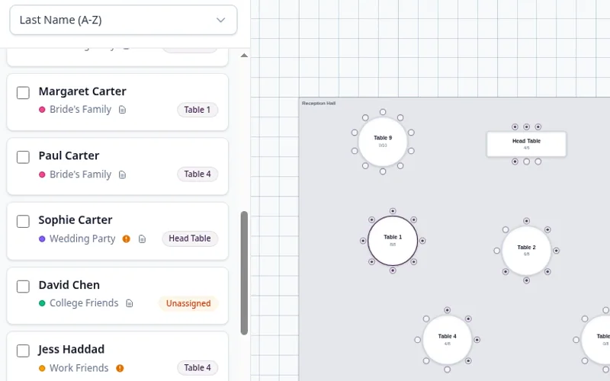Click the orange alert icon for Jess Haddad

tap(120, 368)
